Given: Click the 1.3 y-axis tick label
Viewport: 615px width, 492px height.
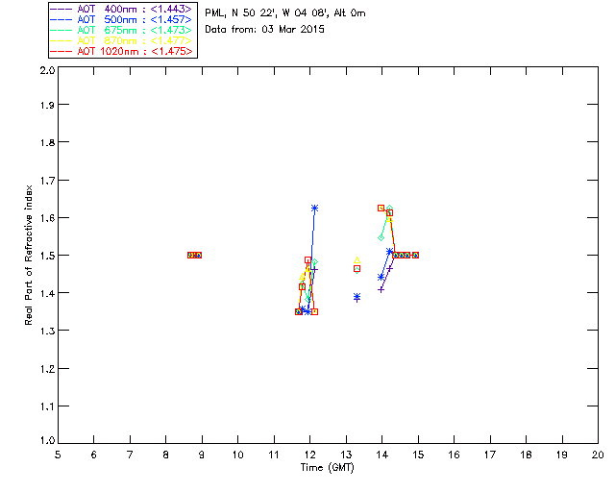Looking at the screenshot, I should click(x=47, y=331).
